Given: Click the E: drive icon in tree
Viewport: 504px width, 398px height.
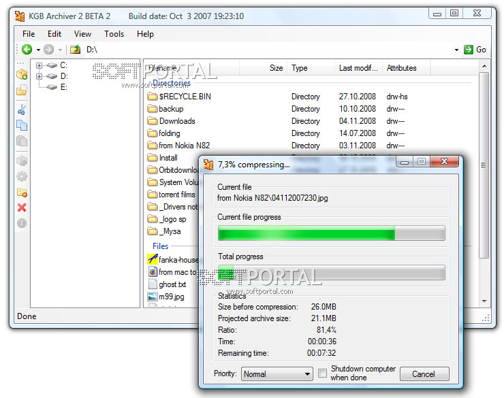Looking at the screenshot, I should coord(52,87).
